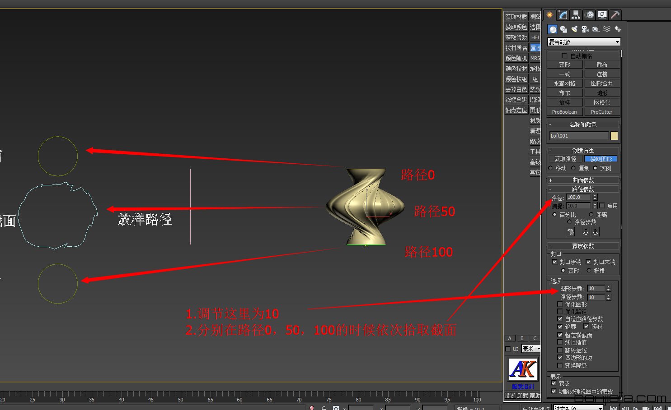The image size is (671, 410).
Task: Select the 距离 radio button
Action: coord(591,214)
